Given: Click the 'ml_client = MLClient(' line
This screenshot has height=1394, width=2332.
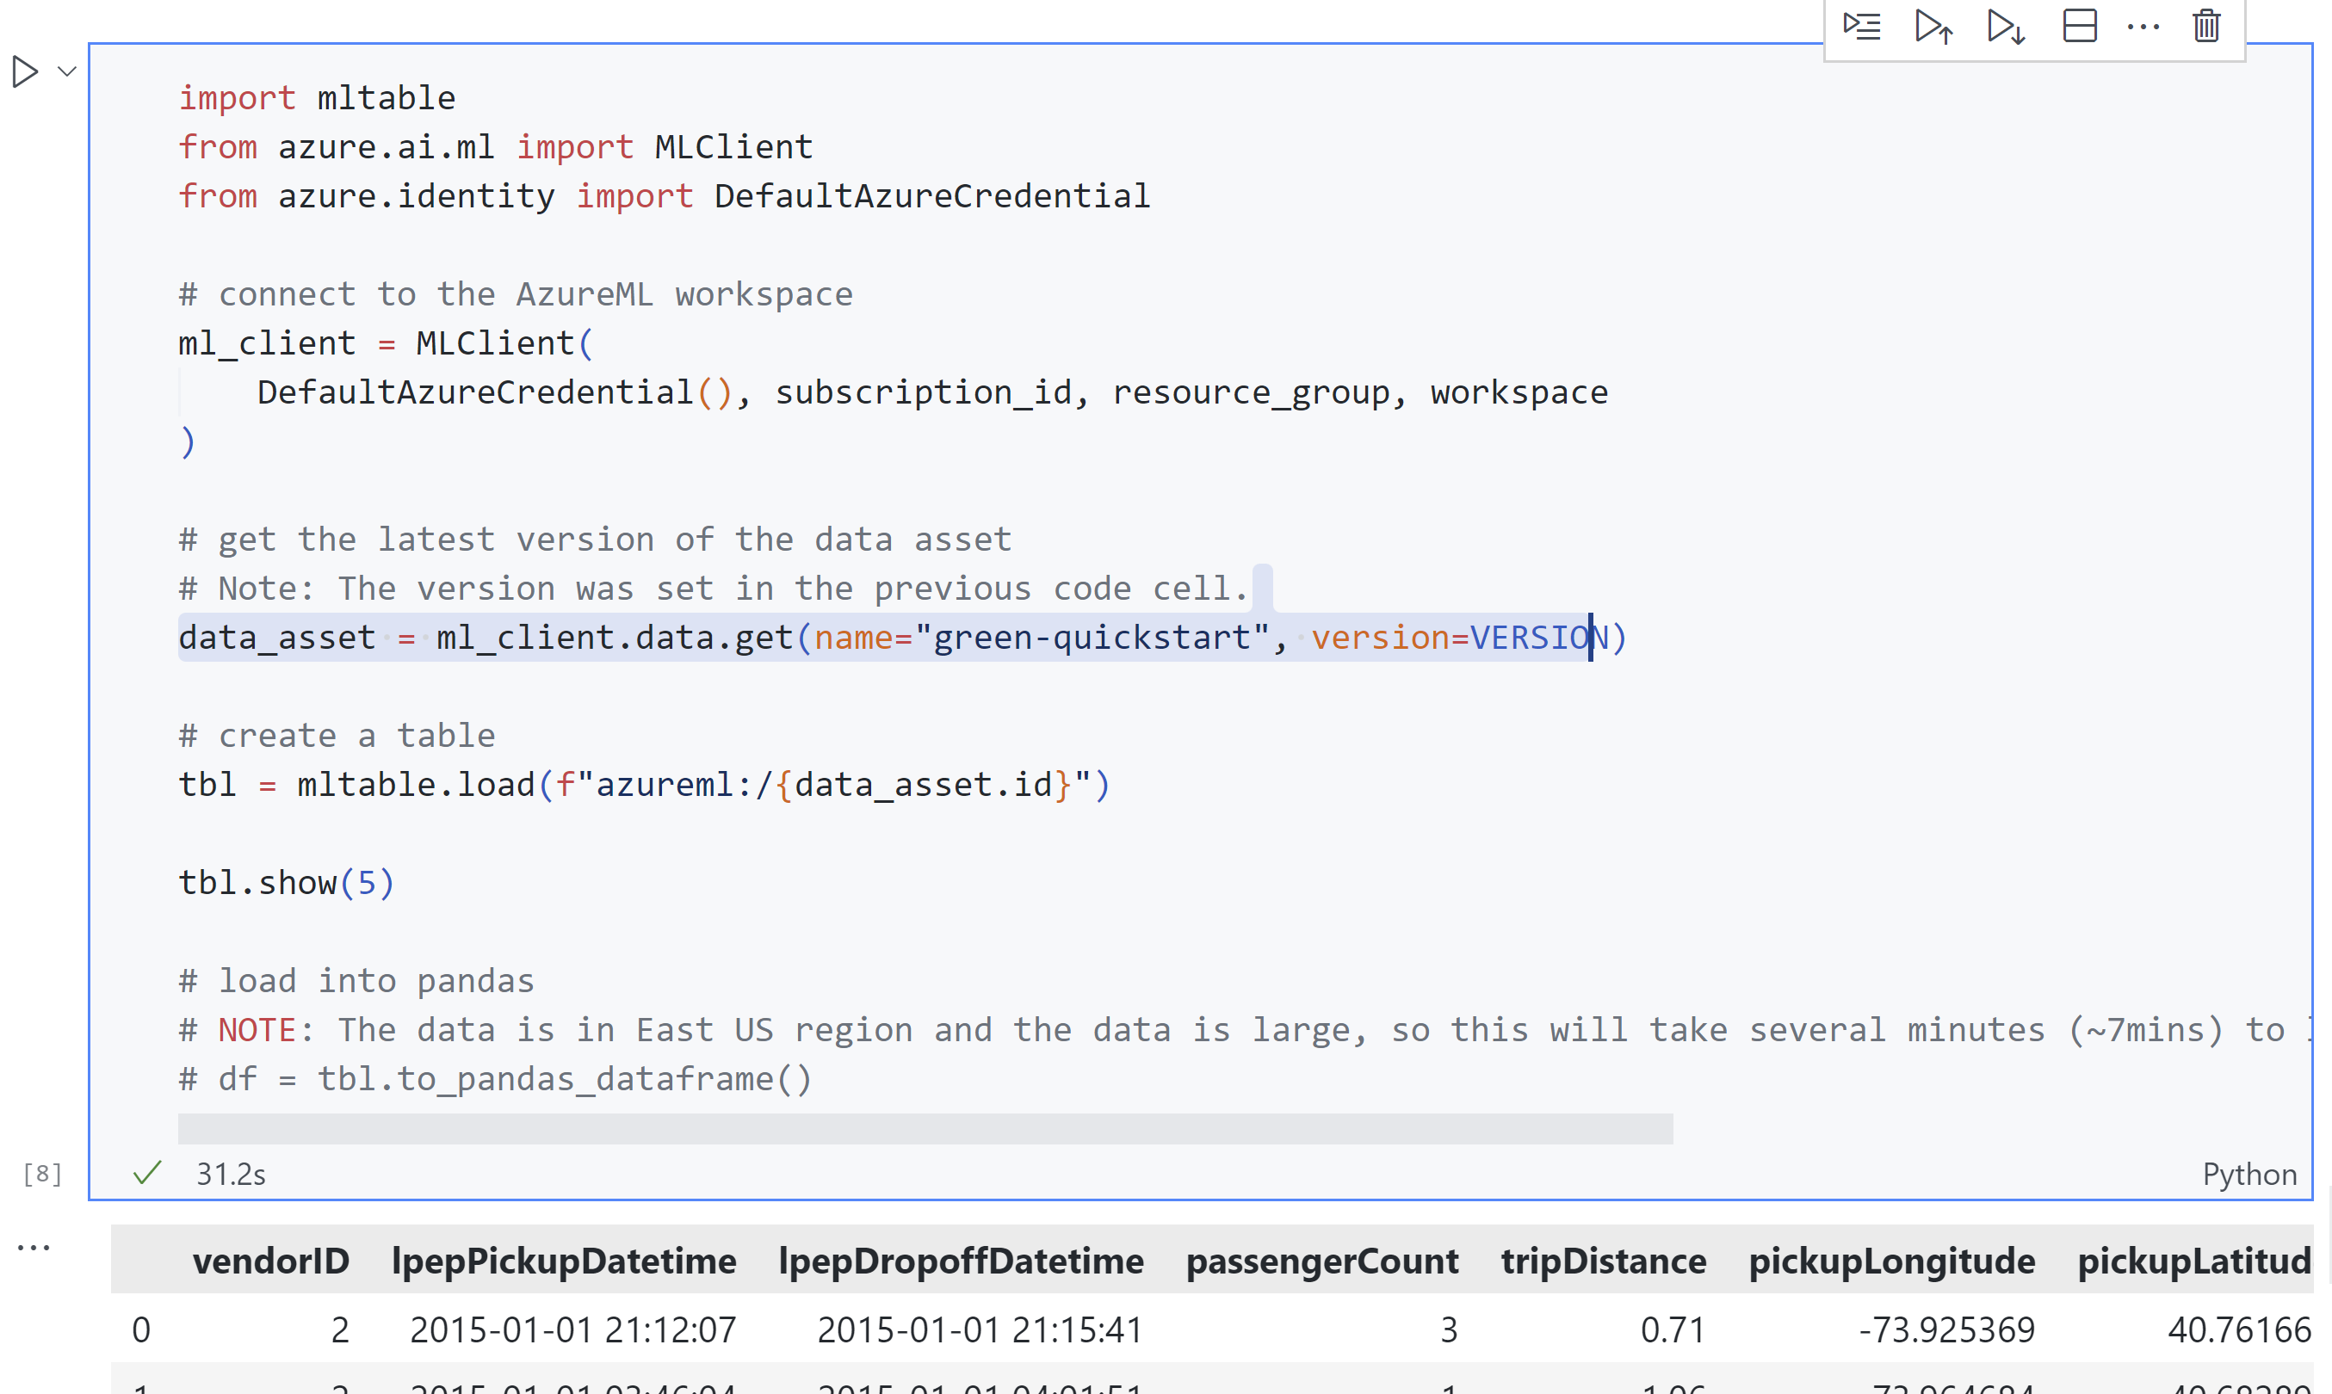Looking at the screenshot, I should pos(385,342).
